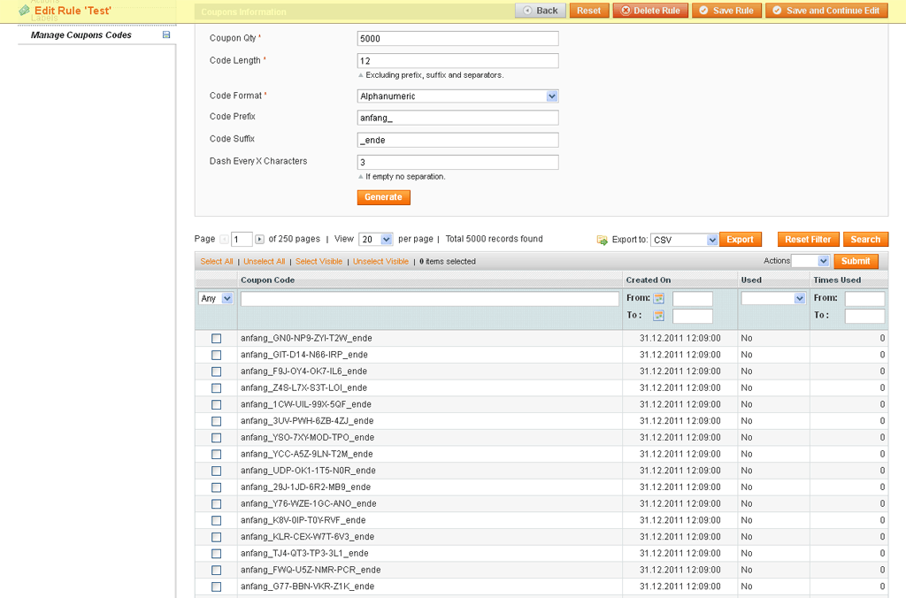Check the box for anfang_YCC-A5Z-9LN-T2M_ende

[216, 454]
